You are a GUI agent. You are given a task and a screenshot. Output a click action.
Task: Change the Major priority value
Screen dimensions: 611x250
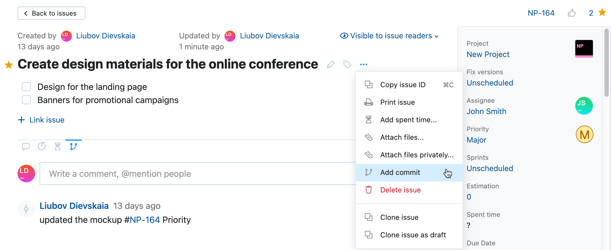477,140
